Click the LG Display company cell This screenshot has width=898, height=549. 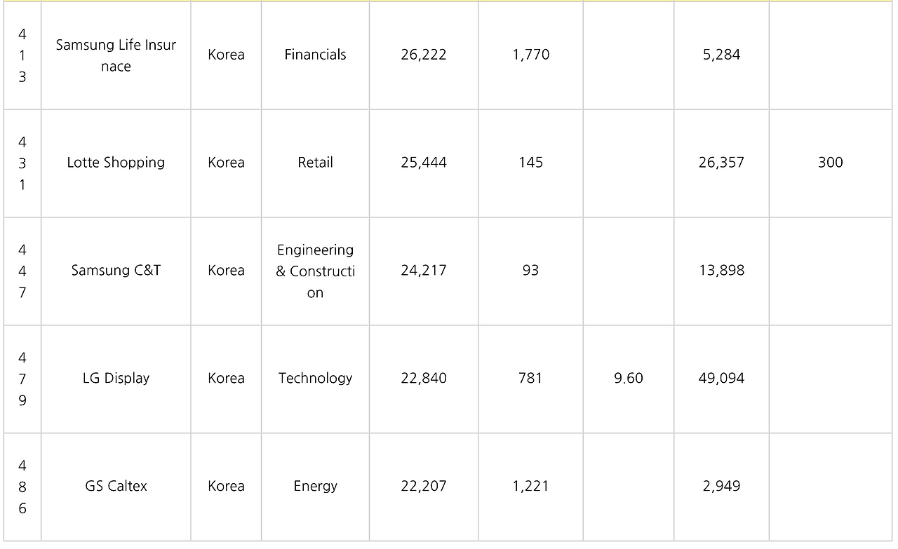pyautogui.click(x=116, y=379)
